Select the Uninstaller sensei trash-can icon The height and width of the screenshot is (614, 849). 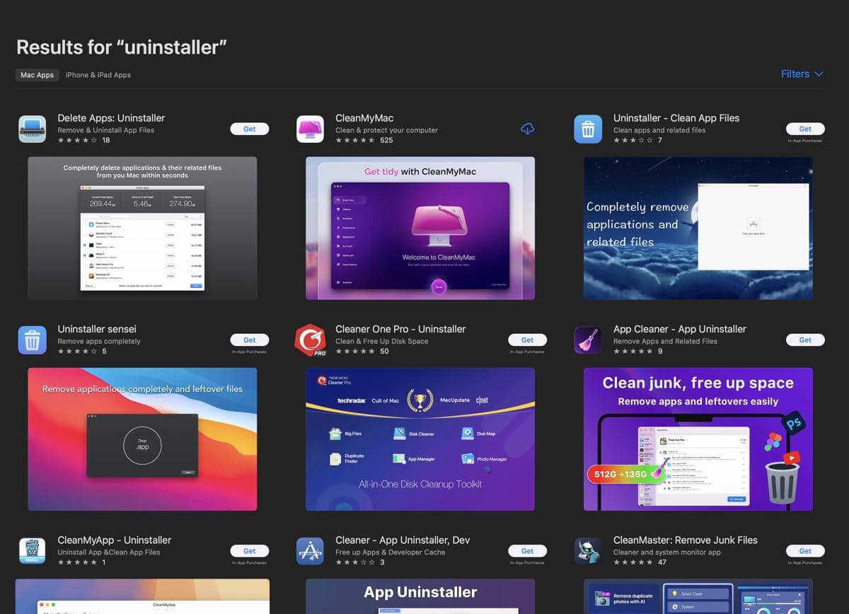click(x=32, y=340)
